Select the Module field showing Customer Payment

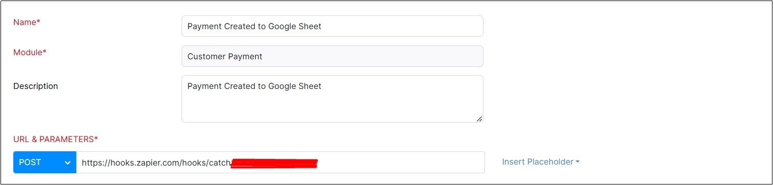pyautogui.click(x=332, y=56)
